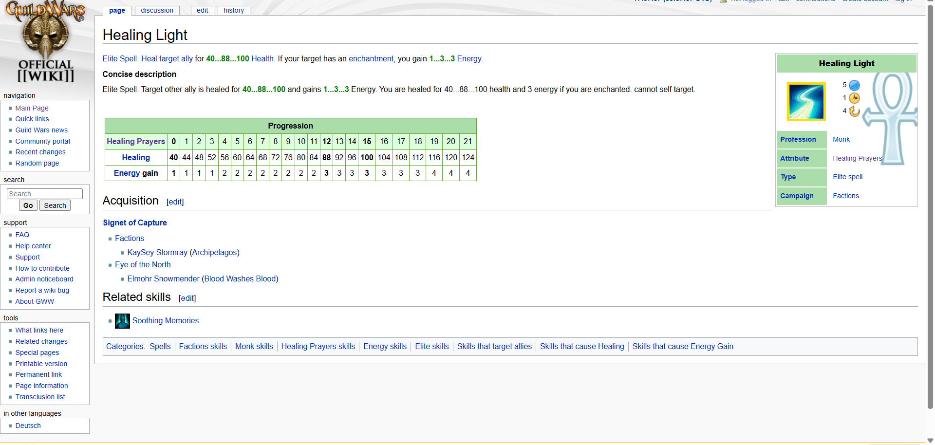The height and width of the screenshot is (445, 935).
Task: Edit the Acquisition section
Action: (x=175, y=202)
